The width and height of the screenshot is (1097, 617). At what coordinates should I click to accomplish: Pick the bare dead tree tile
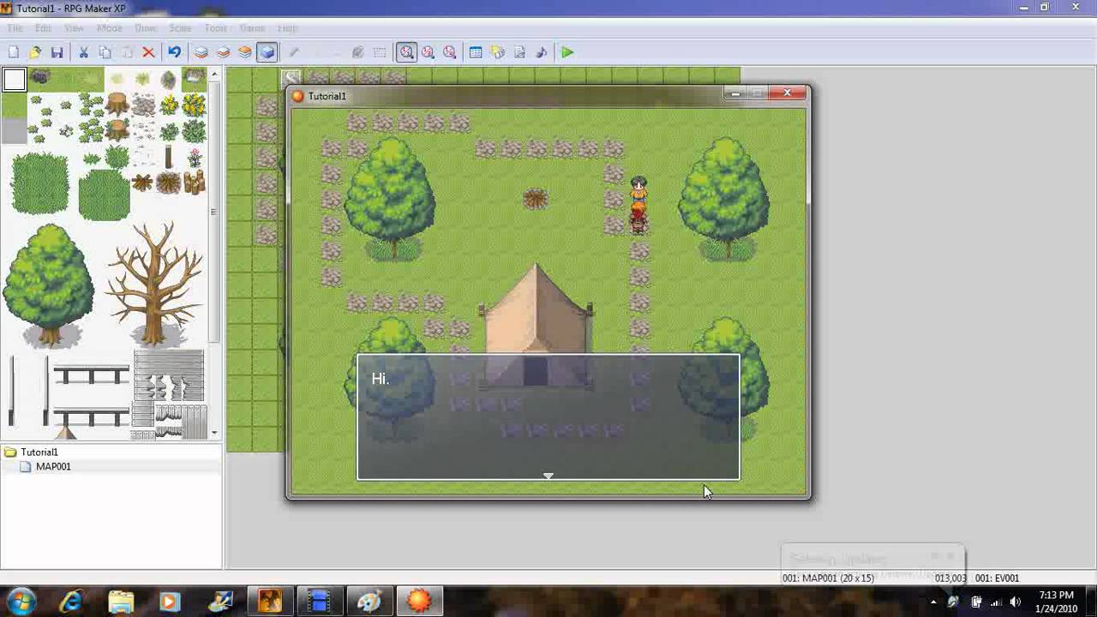click(x=154, y=285)
